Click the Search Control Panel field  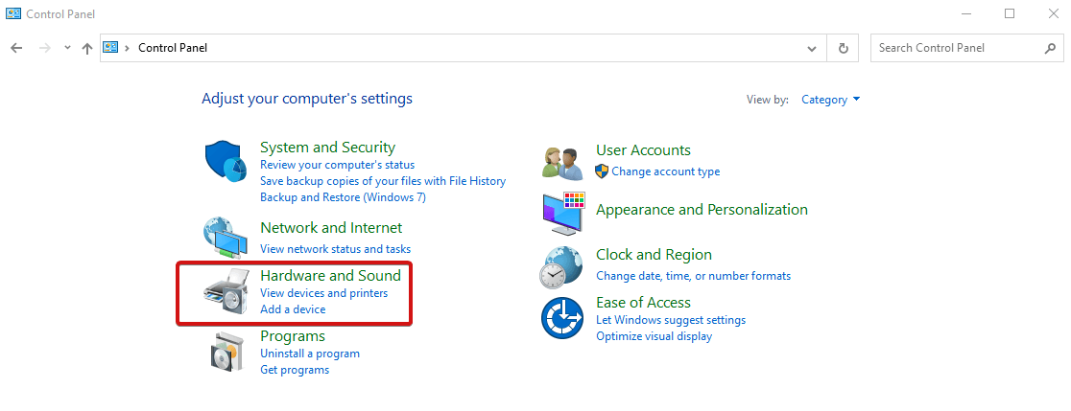[x=955, y=48]
